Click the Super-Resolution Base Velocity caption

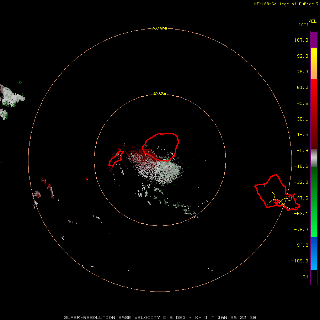160,318
